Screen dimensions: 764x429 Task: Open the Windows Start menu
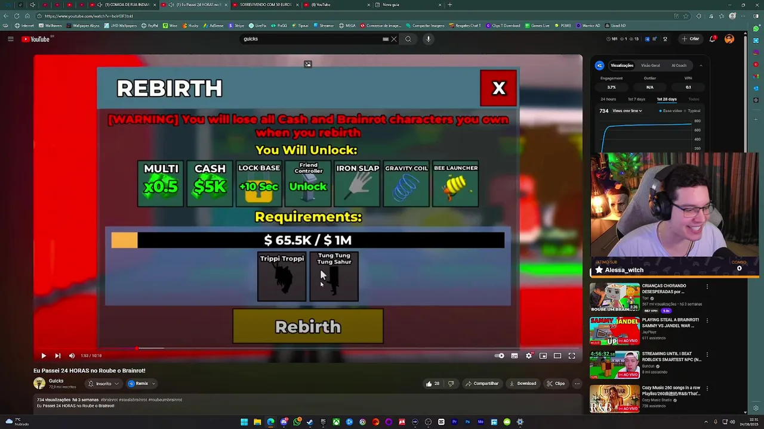pos(244,422)
